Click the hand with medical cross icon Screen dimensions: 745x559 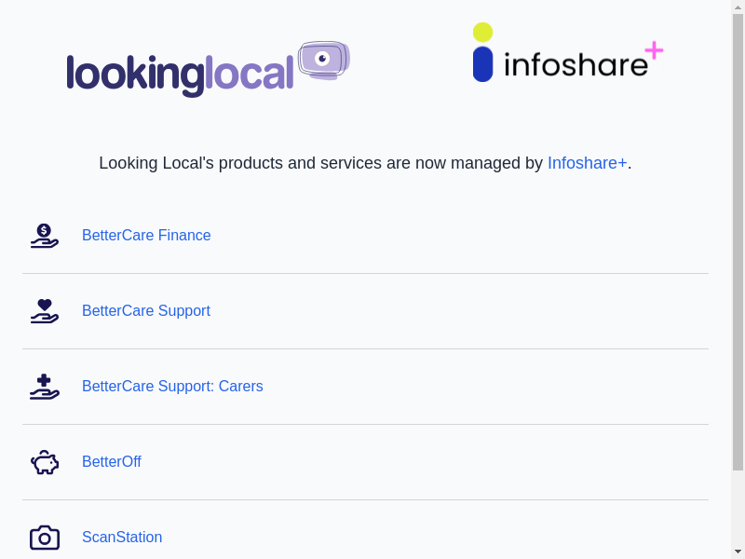coord(44,387)
